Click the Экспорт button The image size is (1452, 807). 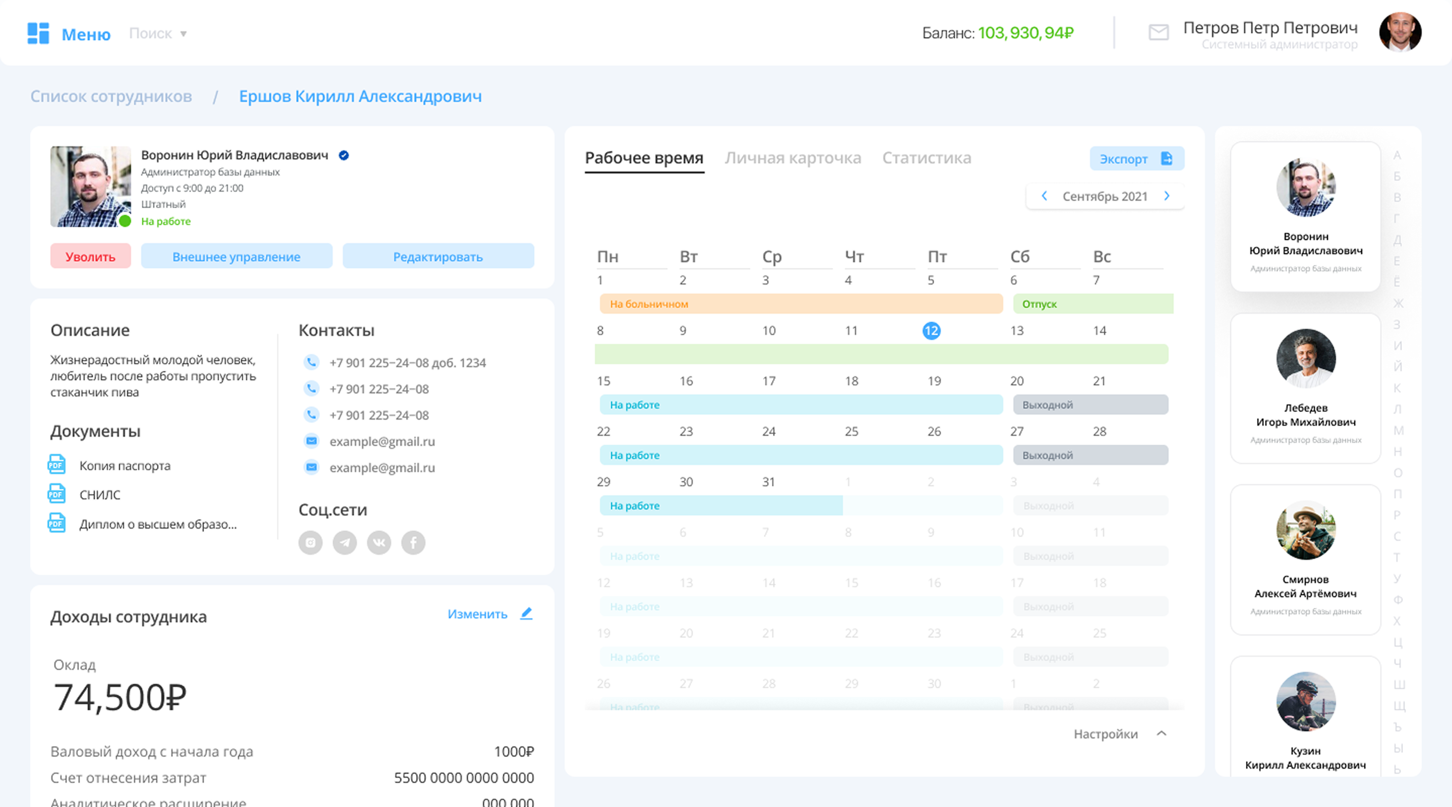(1136, 158)
